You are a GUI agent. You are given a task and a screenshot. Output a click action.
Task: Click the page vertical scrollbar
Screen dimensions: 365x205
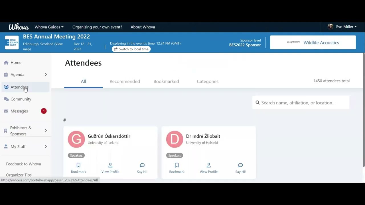pyautogui.click(x=364, y=110)
